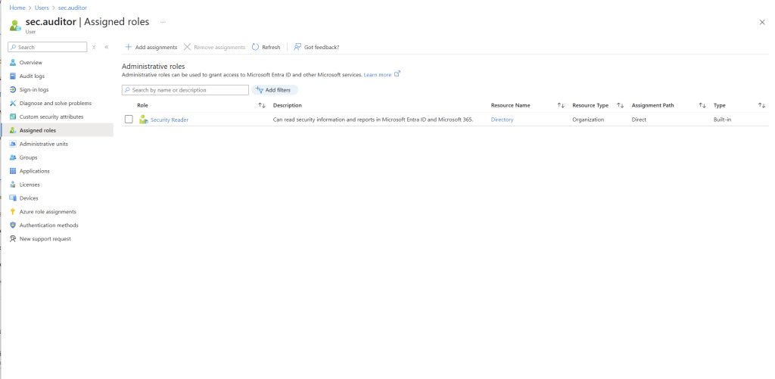This screenshot has width=775, height=379.
Task: Open Audit logs from sidebar
Action: (31, 76)
